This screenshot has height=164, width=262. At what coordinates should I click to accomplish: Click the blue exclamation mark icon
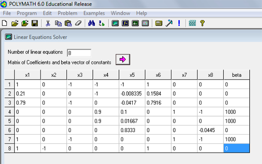click(179, 23)
